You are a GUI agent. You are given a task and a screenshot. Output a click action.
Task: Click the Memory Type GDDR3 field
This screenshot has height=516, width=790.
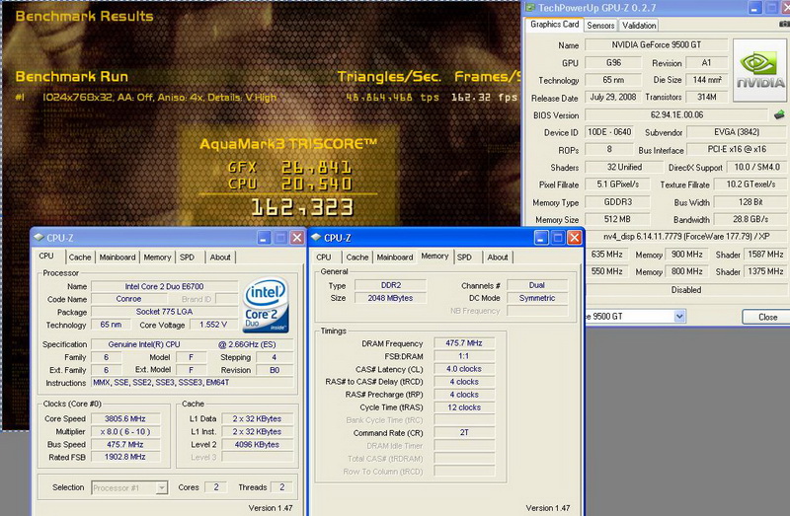coord(618,202)
